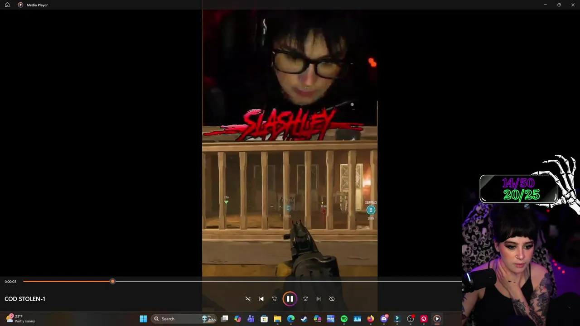Image resolution: width=580 pixels, height=326 pixels.
Task: Click the active Media Player taskbar icon
Action: pyautogui.click(x=437, y=319)
